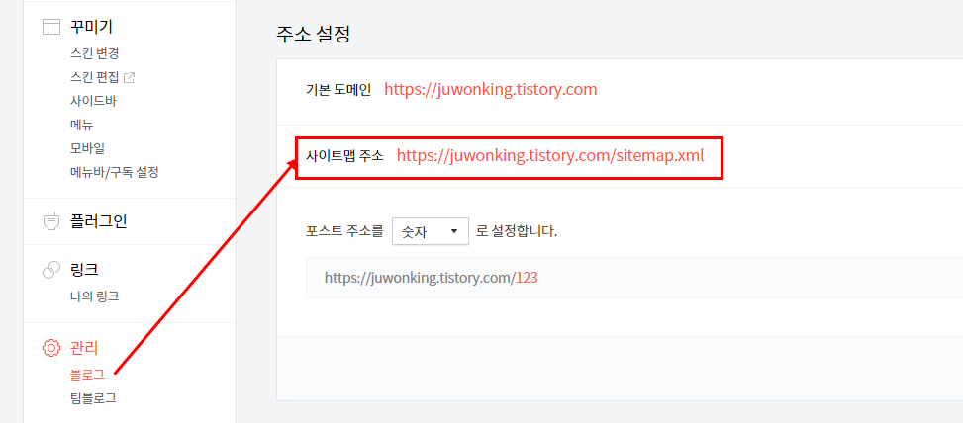Click the 포스트 주소를 label

click(x=344, y=231)
